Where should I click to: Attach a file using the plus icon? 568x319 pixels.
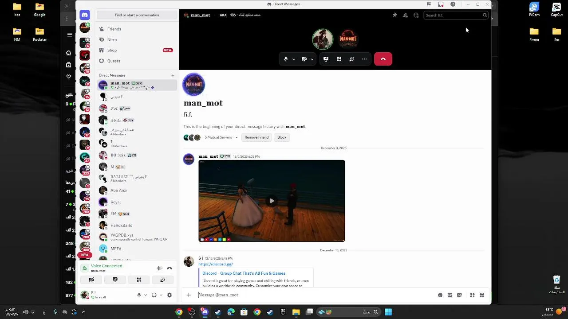point(189,295)
